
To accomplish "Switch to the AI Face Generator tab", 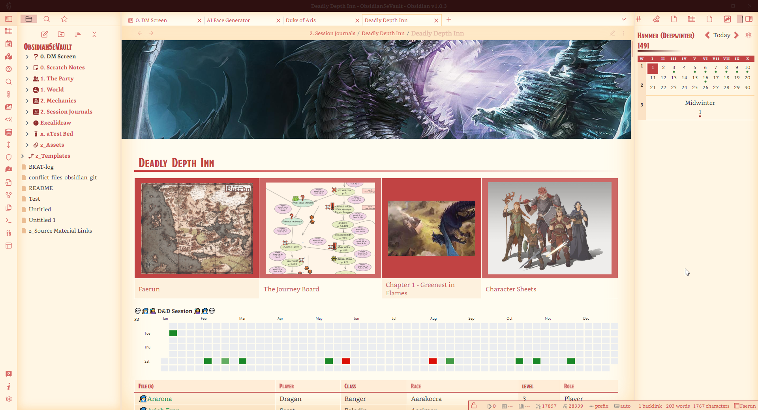I will tap(228, 20).
